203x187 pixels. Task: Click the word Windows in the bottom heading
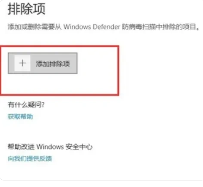pos(50,147)
